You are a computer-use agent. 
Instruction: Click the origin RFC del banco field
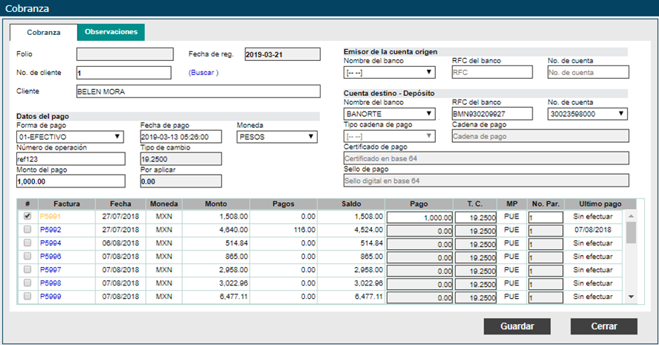point(492,72)
